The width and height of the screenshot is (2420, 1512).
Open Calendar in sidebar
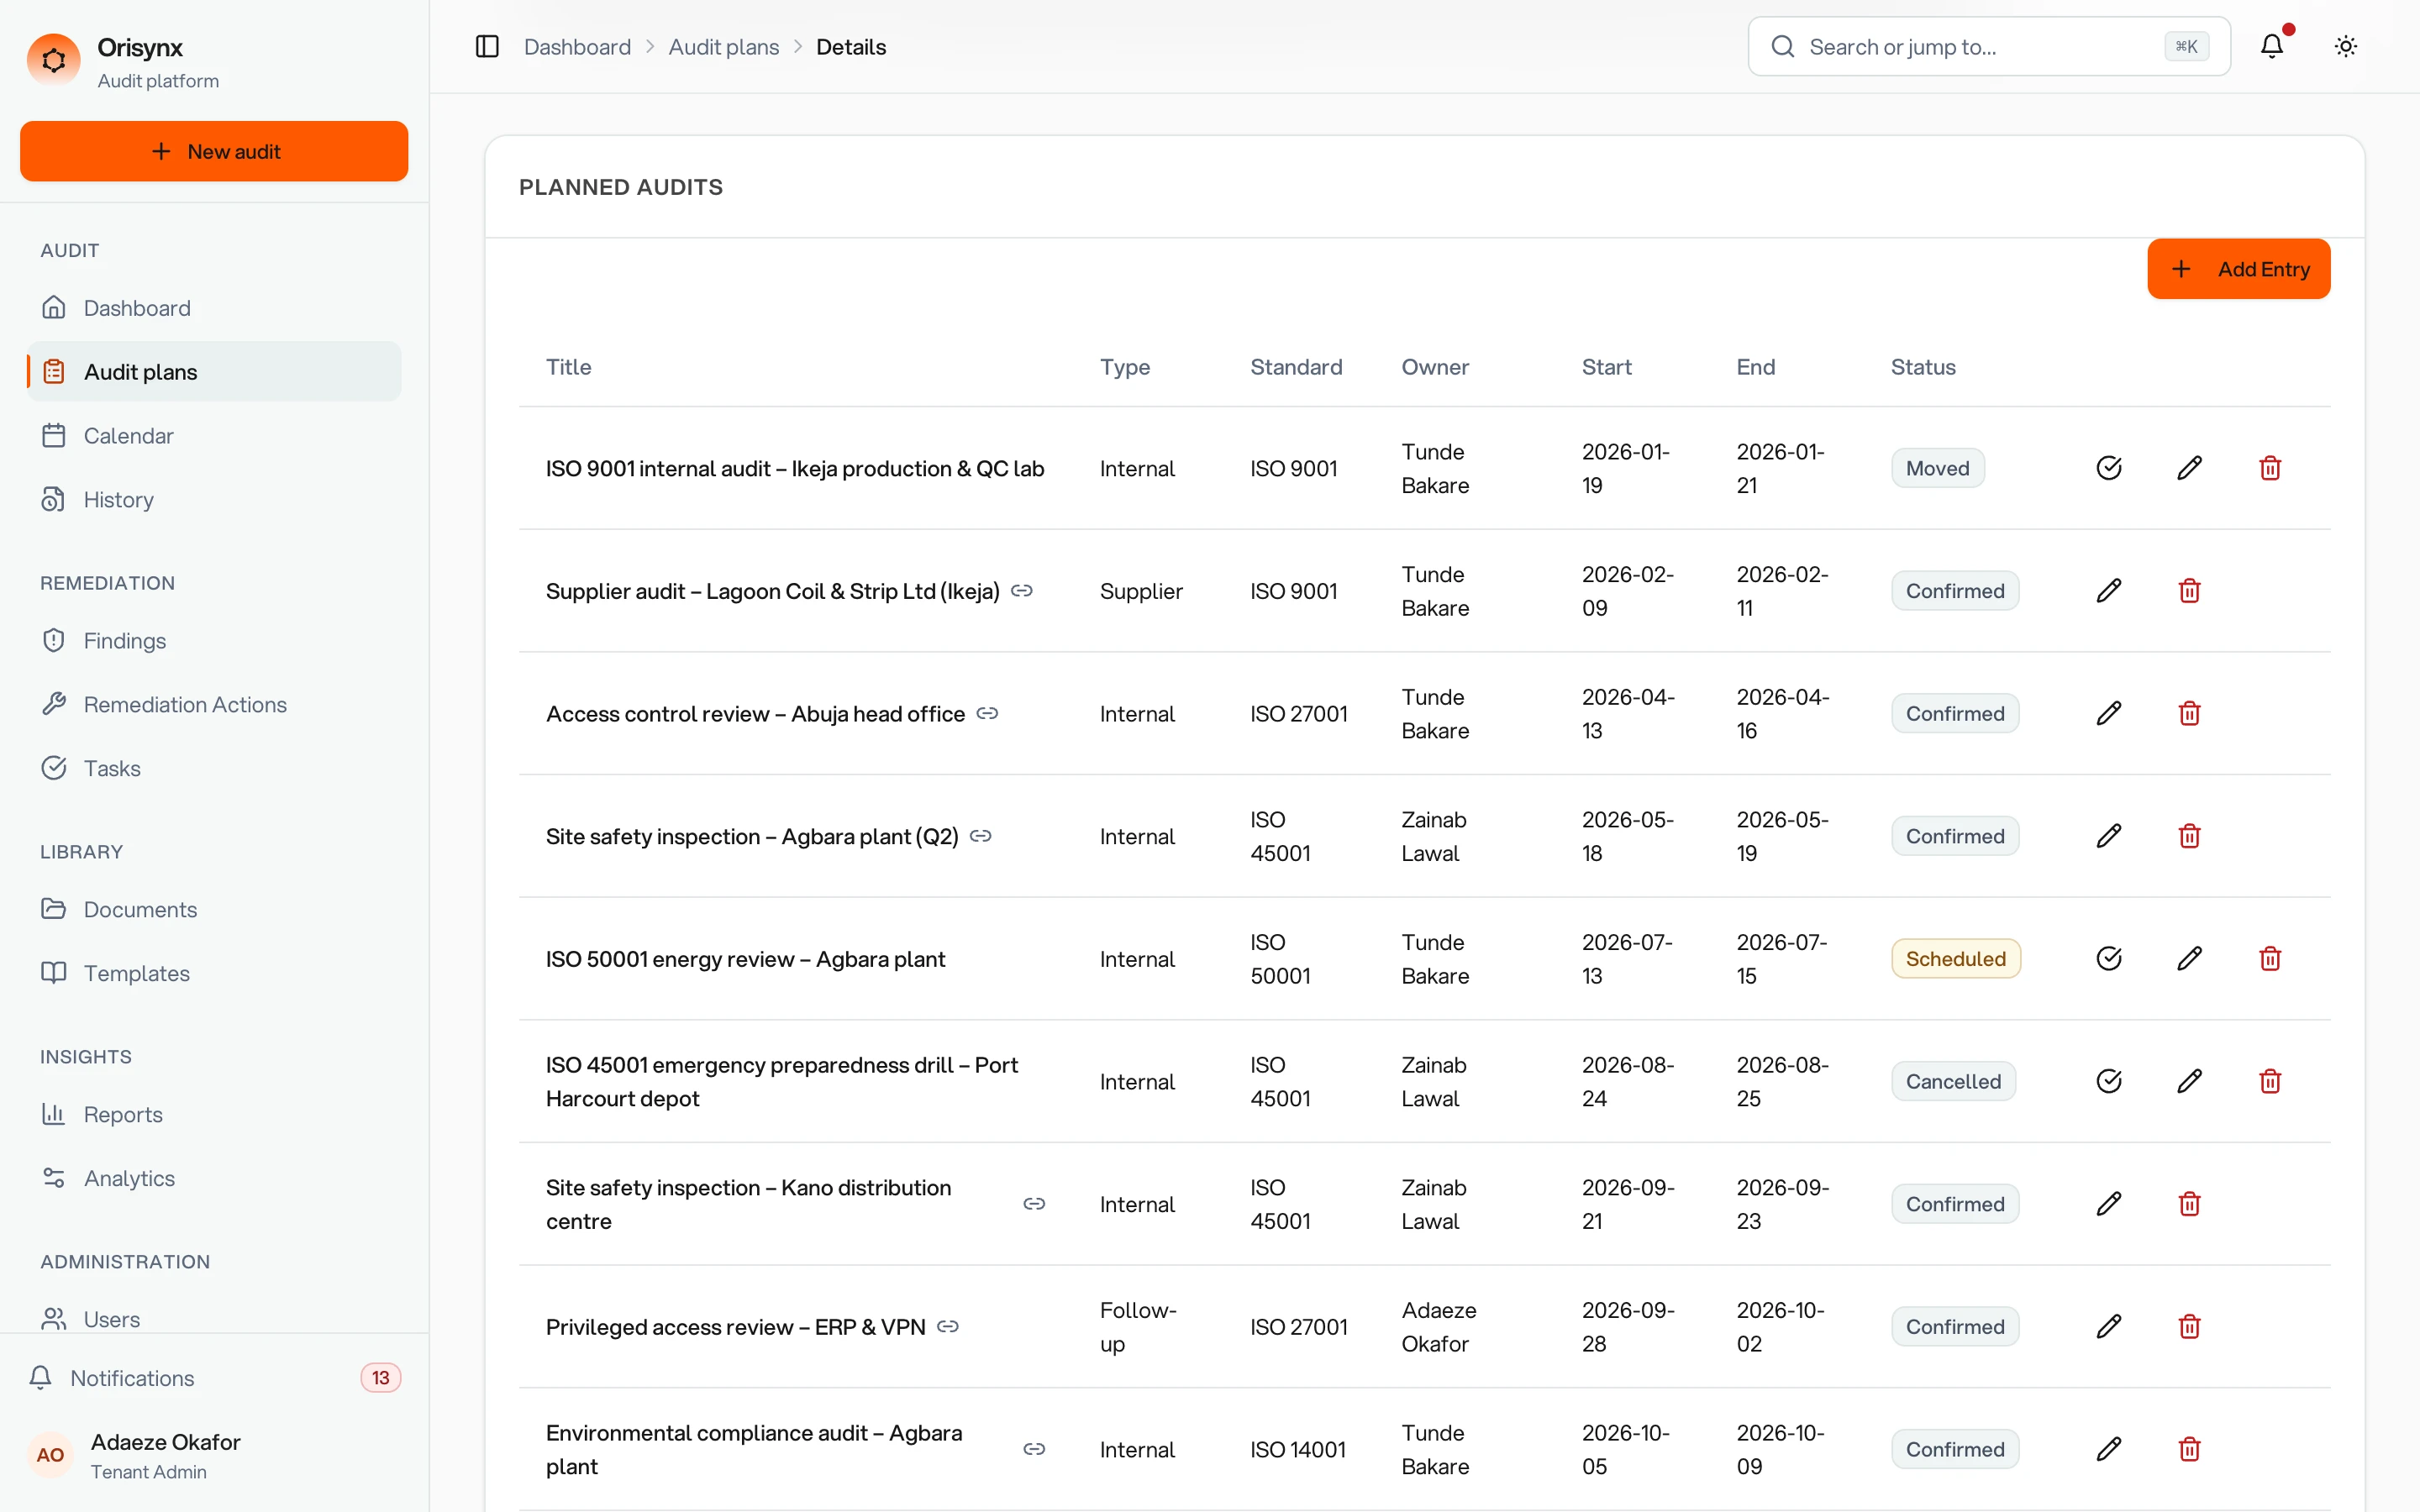click(x=214, y=436)
